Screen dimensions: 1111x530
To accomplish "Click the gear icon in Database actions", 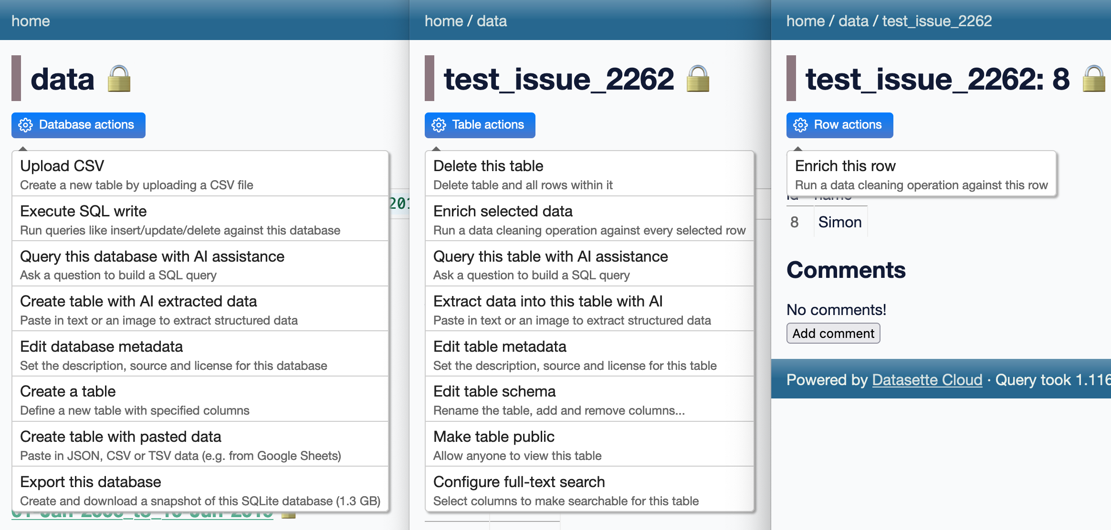I will pyautogui.click(x=26, y=125).
